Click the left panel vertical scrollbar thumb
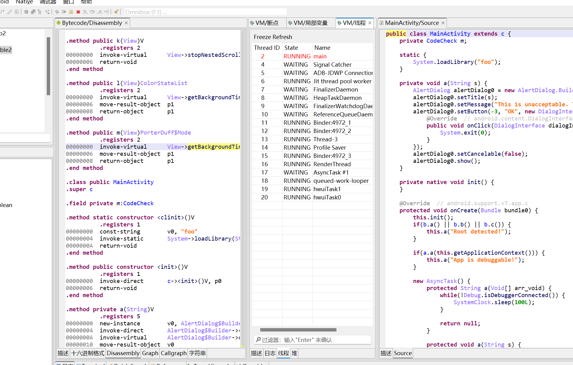 (x=48, y=66)
